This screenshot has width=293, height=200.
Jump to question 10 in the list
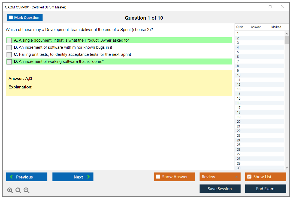click(x=239, y=75)
